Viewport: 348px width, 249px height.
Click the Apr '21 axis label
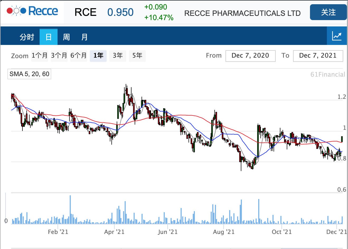tap(114, 232)
